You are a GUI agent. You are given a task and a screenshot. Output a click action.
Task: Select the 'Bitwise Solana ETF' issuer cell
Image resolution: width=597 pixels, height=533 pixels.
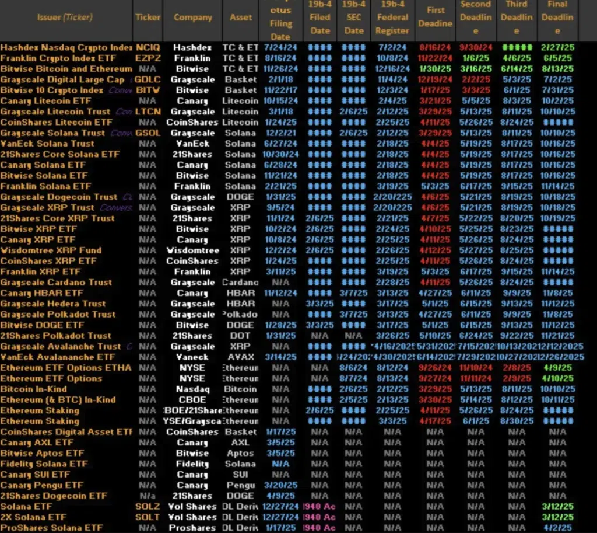click(44, 176)
